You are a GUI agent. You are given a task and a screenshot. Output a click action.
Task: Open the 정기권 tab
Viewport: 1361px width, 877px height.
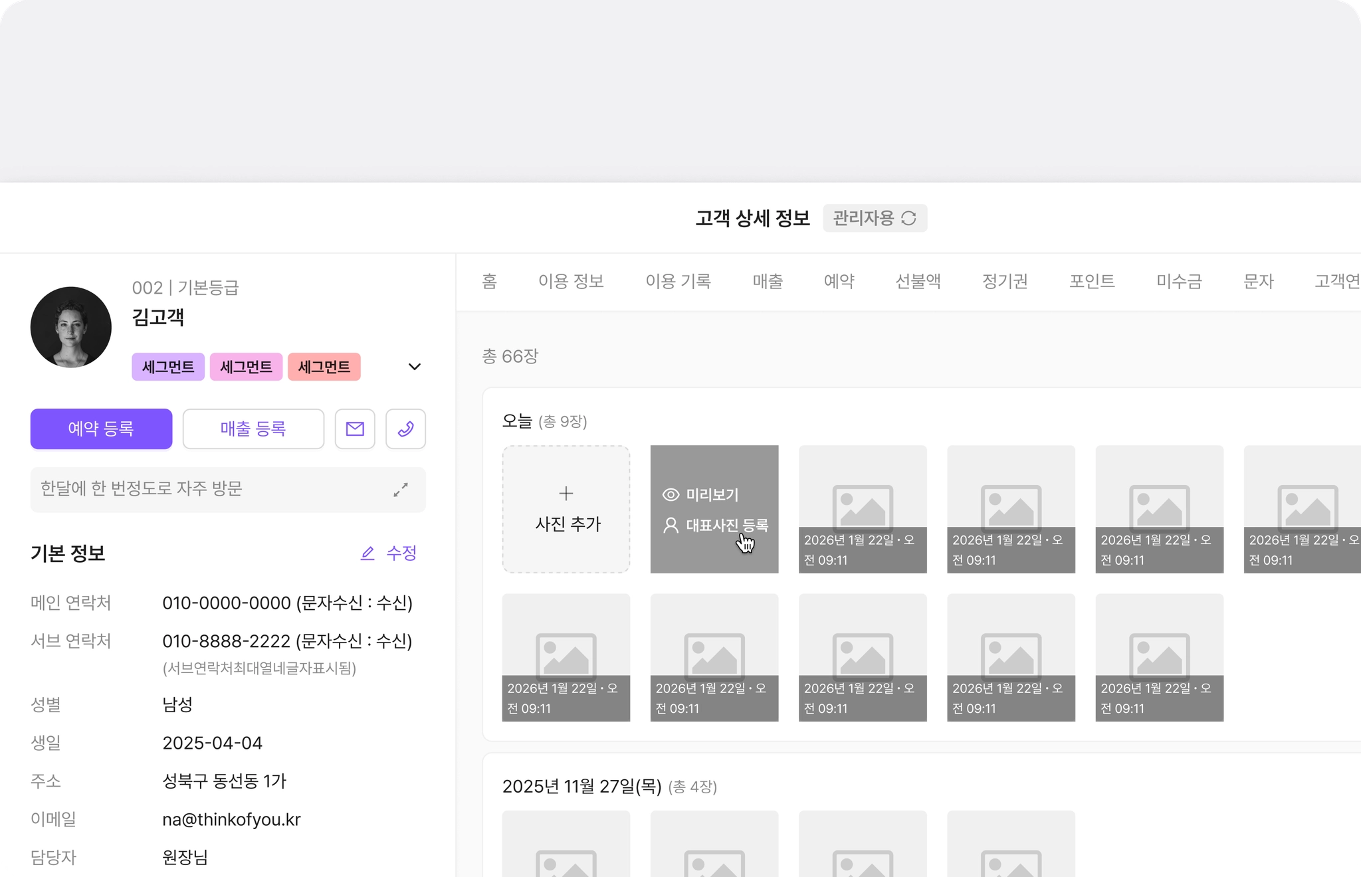(1005, 282)
